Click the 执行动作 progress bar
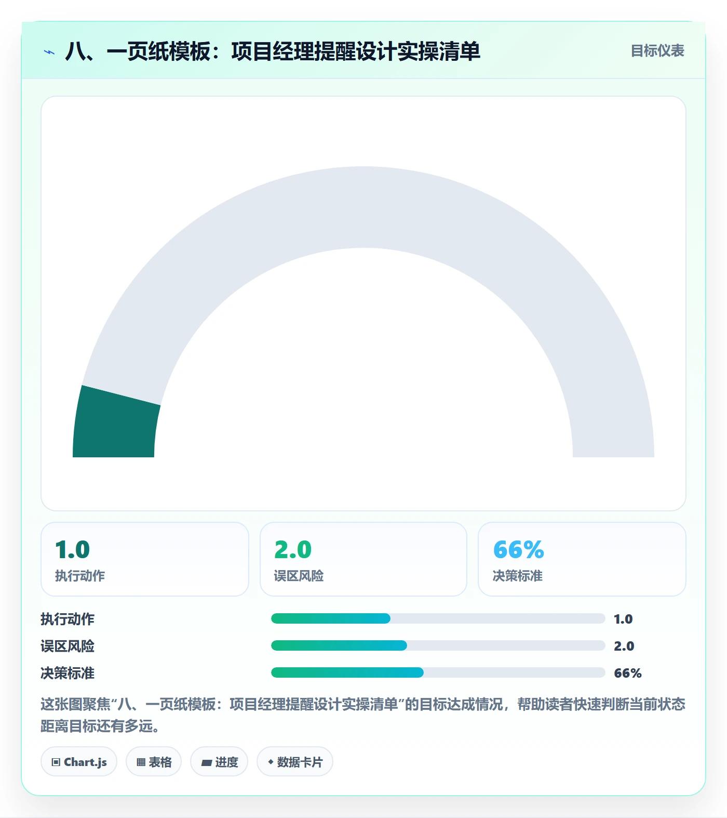This screenshot has height=818, width=727. pos(438,618)
